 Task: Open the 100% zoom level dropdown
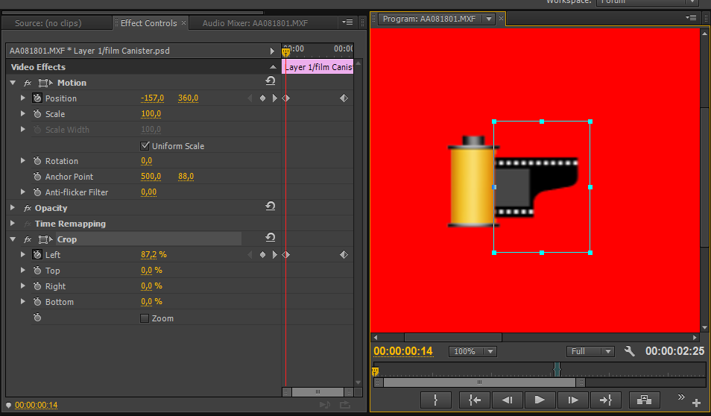(x=473, y=351)
